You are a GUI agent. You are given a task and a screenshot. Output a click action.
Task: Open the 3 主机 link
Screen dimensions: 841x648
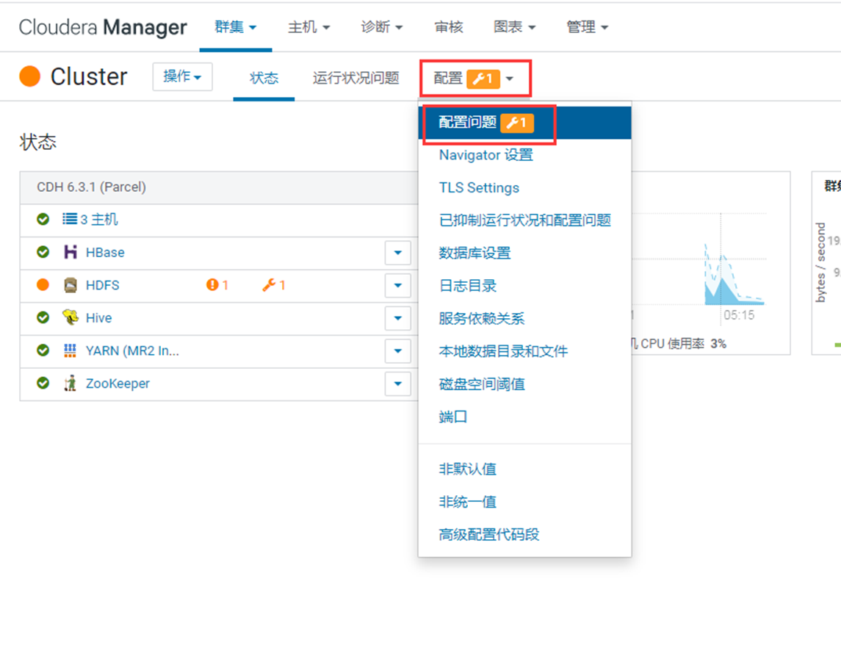tap(99, 220)
